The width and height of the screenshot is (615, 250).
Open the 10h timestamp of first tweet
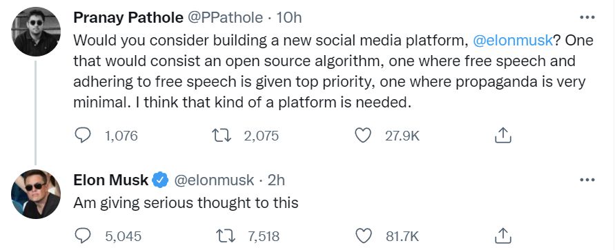pos(289,18)
